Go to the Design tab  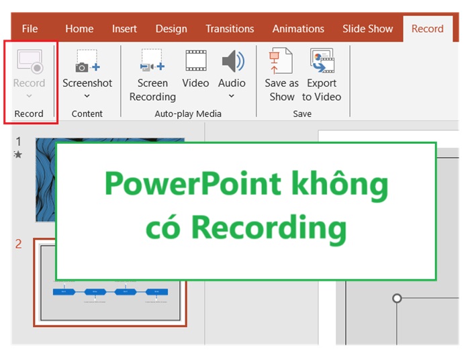(171, 29)
